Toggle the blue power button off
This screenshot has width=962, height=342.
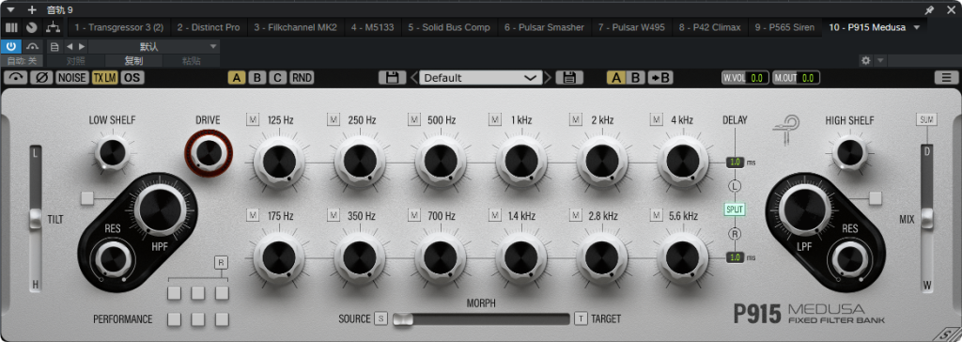coord(11,46)
